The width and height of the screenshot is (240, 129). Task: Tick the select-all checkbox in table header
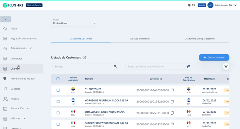[58, 79]
